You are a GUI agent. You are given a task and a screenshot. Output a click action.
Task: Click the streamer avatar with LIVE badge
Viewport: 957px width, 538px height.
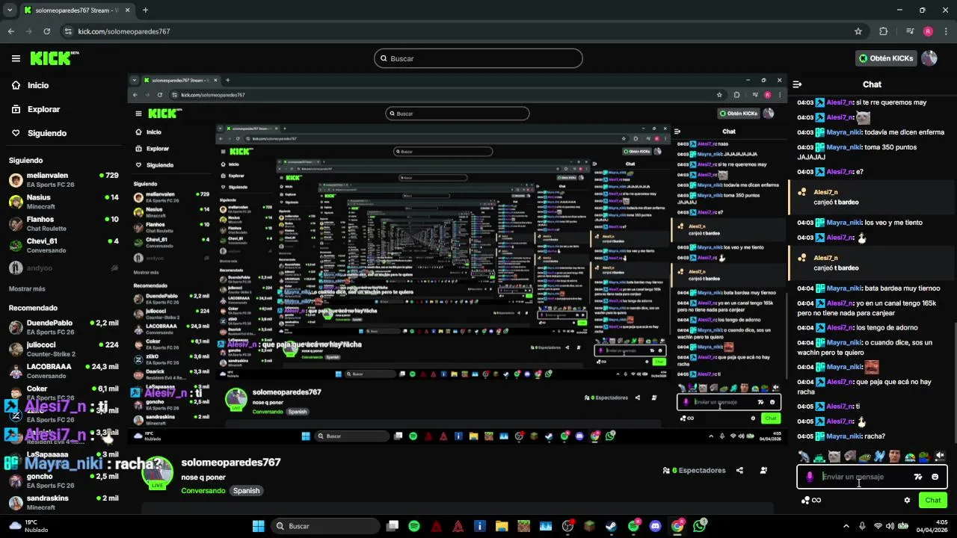tap(157, 474)
